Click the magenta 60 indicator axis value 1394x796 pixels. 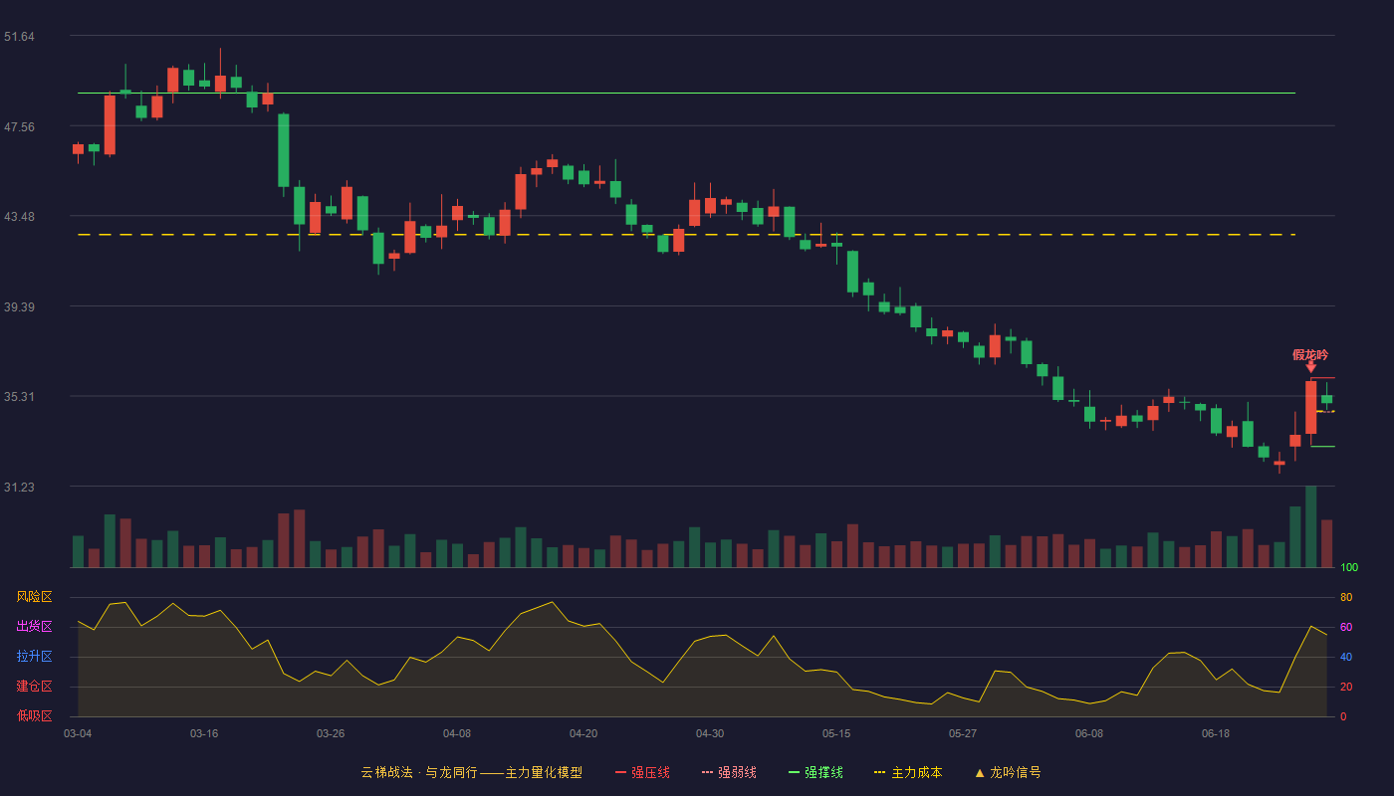[1346, 628]
